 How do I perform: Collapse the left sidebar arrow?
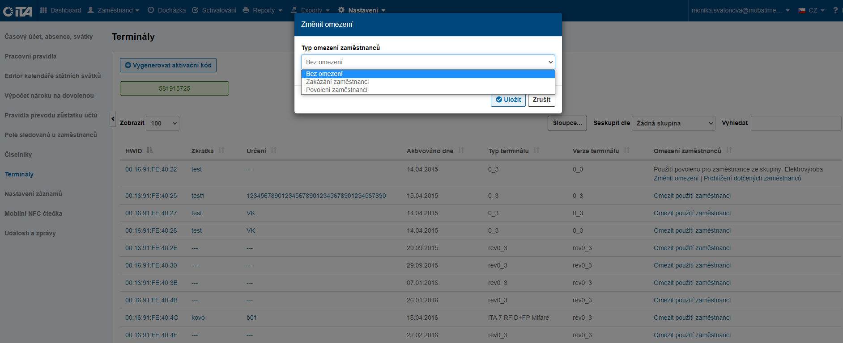point(113,119)
